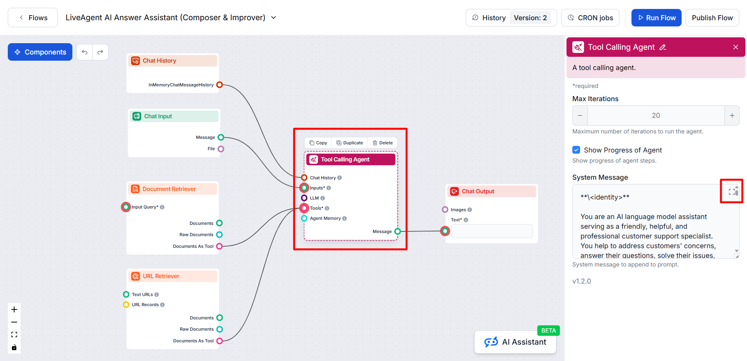Edit the Tool Calling Agent name with the pencil icon
The height and width of the screenshot is (361, 747).
coord(663,47)
